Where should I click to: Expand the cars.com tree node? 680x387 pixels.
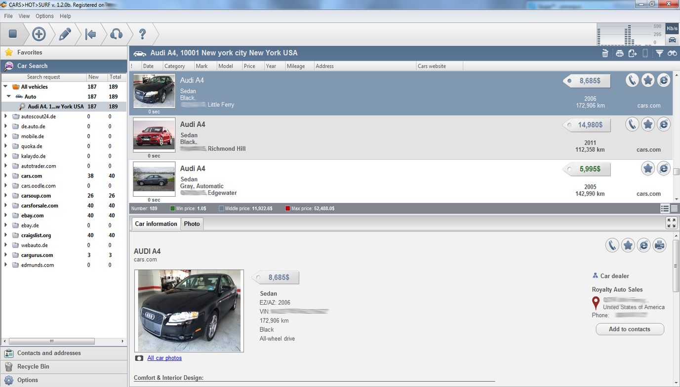(5, 176)
